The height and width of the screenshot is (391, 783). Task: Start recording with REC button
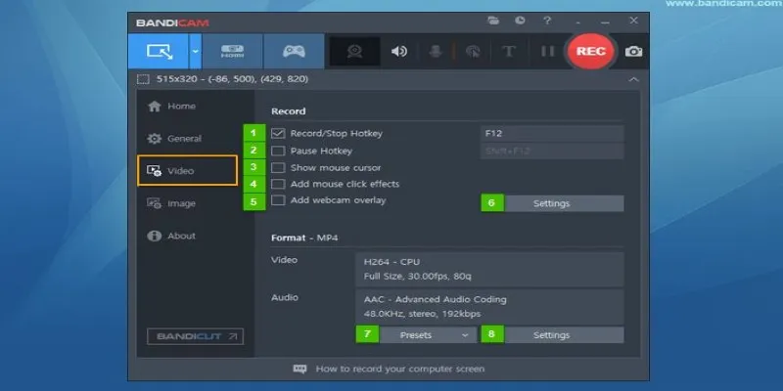point(590,52)
